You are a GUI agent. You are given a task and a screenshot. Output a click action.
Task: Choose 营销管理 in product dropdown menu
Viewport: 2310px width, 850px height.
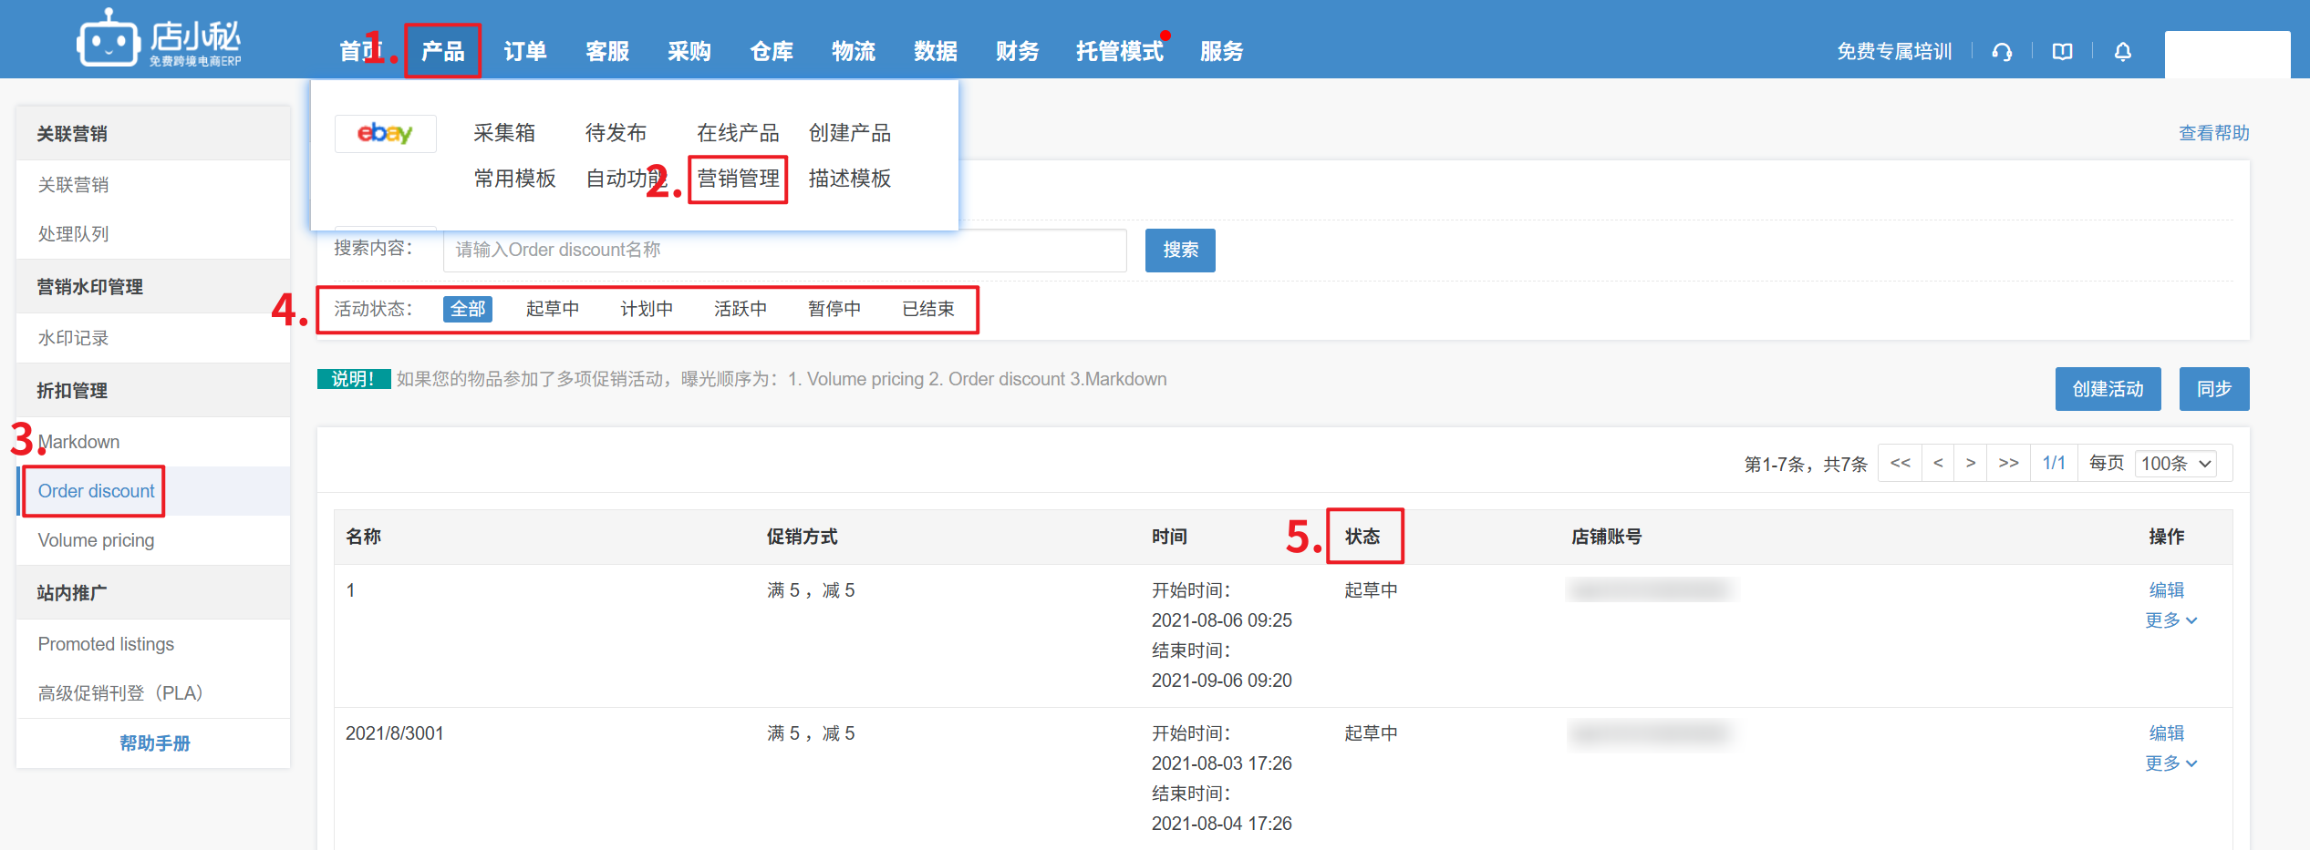[738, 179]
